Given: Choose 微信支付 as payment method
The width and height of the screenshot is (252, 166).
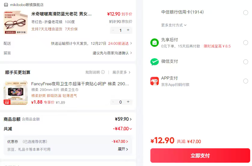Looking at the screenshot, I should pyautogui.click(x=246, y=62).
